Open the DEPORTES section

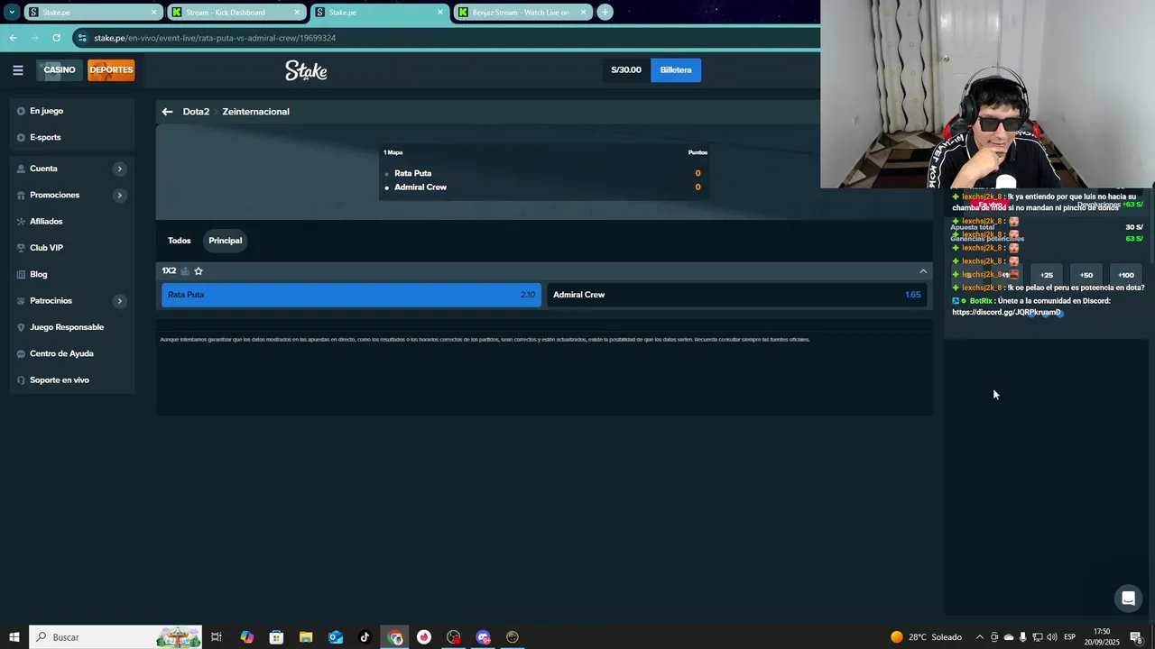(111, 70)
